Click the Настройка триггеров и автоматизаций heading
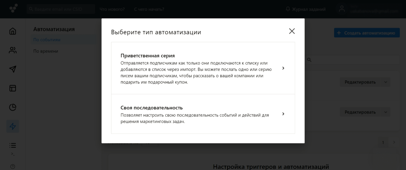The width and height of the screenshot is (406, 170). click(271, 166)
